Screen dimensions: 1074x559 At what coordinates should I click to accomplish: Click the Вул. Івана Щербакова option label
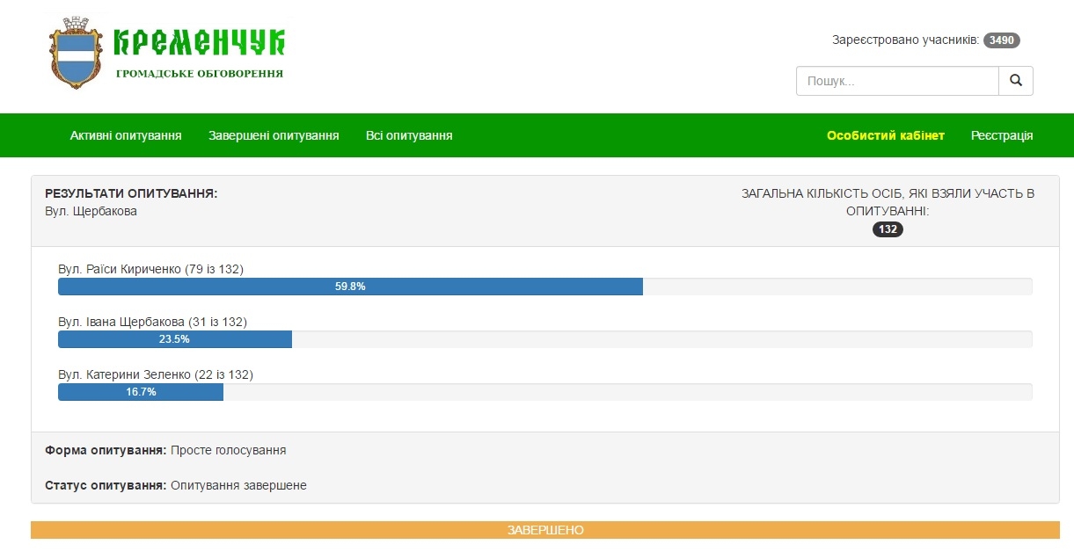[x=152, y=322]
